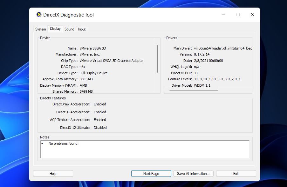Click driver version '8.17.2.14'
287x187 pixels.
pyautogui.click(x=202, y=54)
